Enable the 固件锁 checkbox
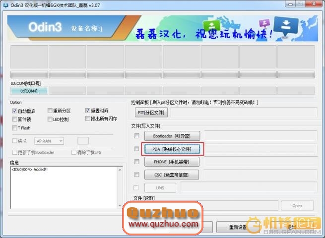 pyautogui.click(x=14, y=119)
